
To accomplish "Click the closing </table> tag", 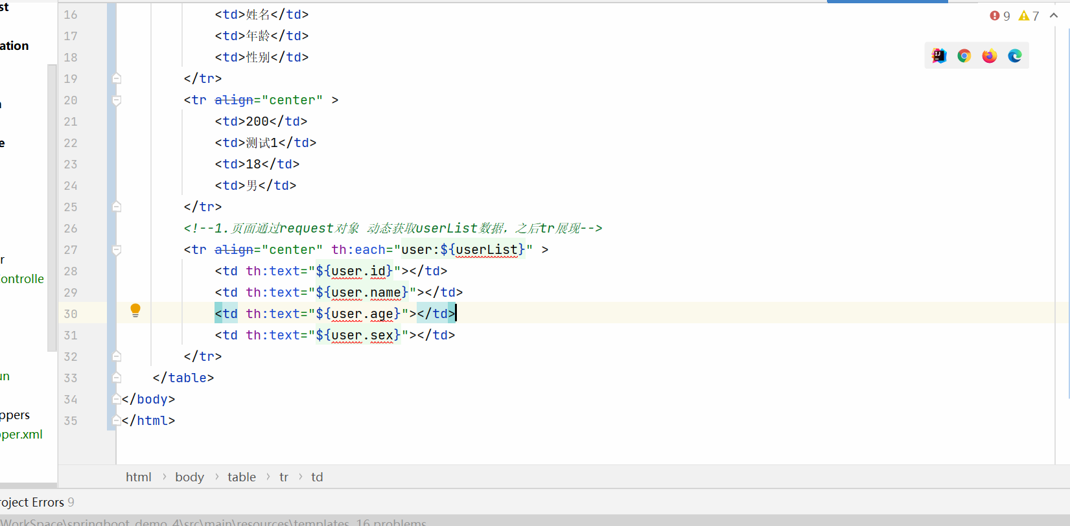I will tap(183, 378).
